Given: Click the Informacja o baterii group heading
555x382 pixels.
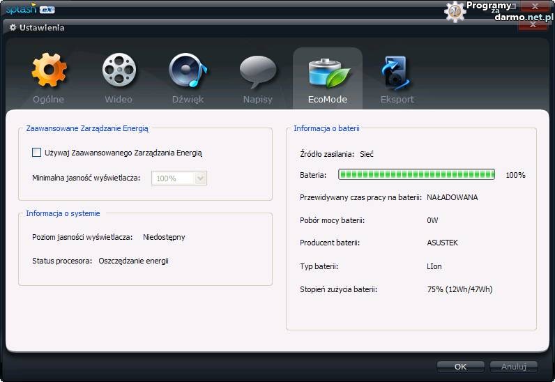Looking at the screenshot, I should (326, 128).
